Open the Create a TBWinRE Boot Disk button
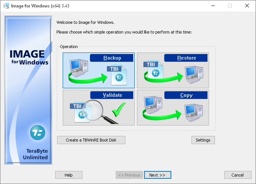Image resolution: width=256 pixels, height=184 pixels. pyautogui.click(x=91, y=140)
